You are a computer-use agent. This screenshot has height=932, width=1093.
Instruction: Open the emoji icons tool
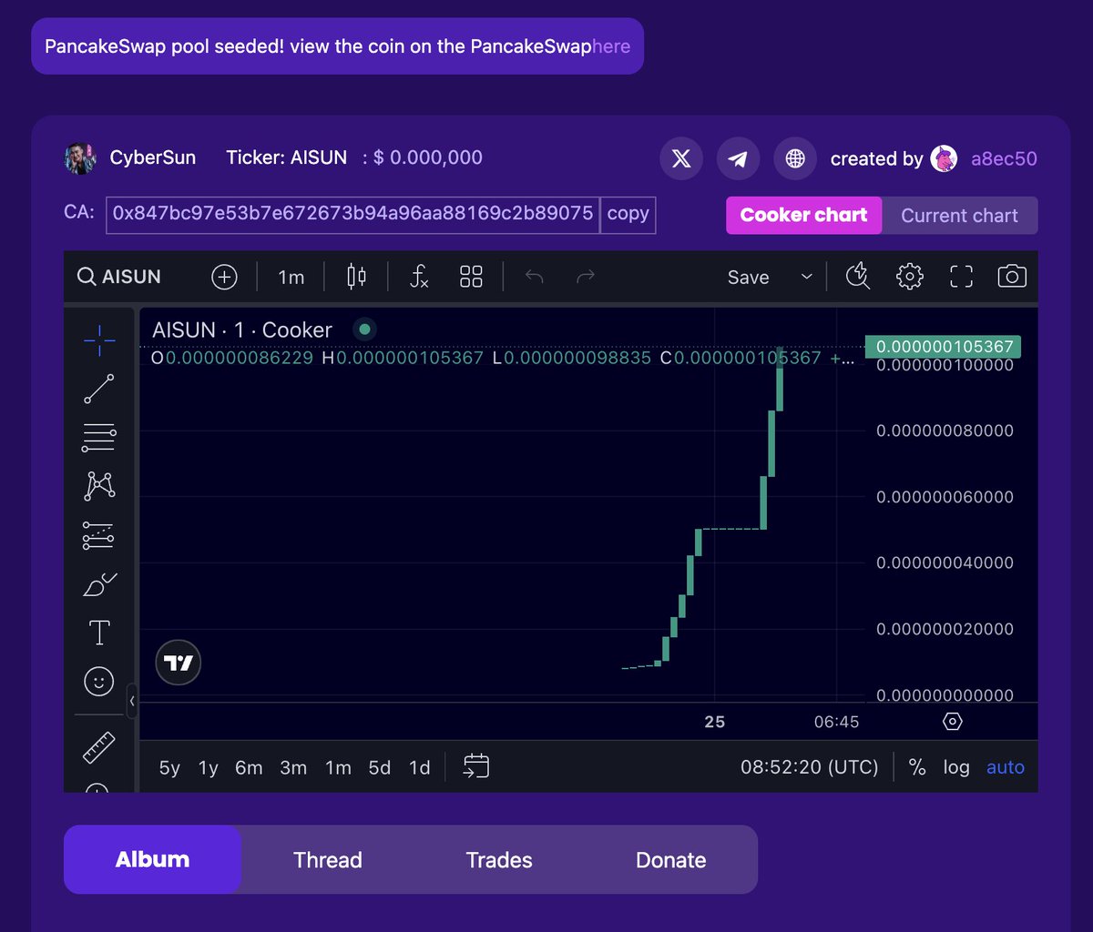99,681
